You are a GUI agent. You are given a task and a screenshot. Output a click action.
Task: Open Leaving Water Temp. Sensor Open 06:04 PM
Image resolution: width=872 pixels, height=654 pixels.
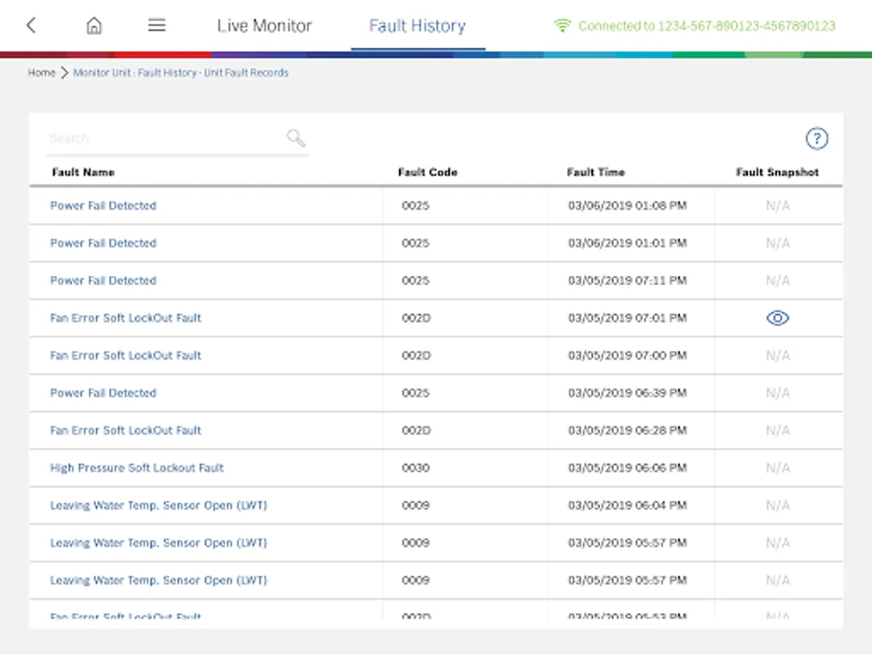(x=158, y=506)
